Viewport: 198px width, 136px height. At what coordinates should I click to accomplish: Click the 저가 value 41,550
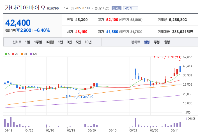[x=112, y=32]
